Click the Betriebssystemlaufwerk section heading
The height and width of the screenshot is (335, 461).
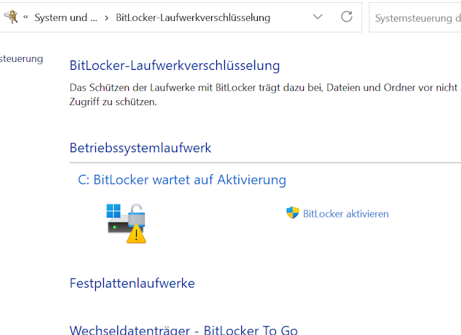point(140,148)
